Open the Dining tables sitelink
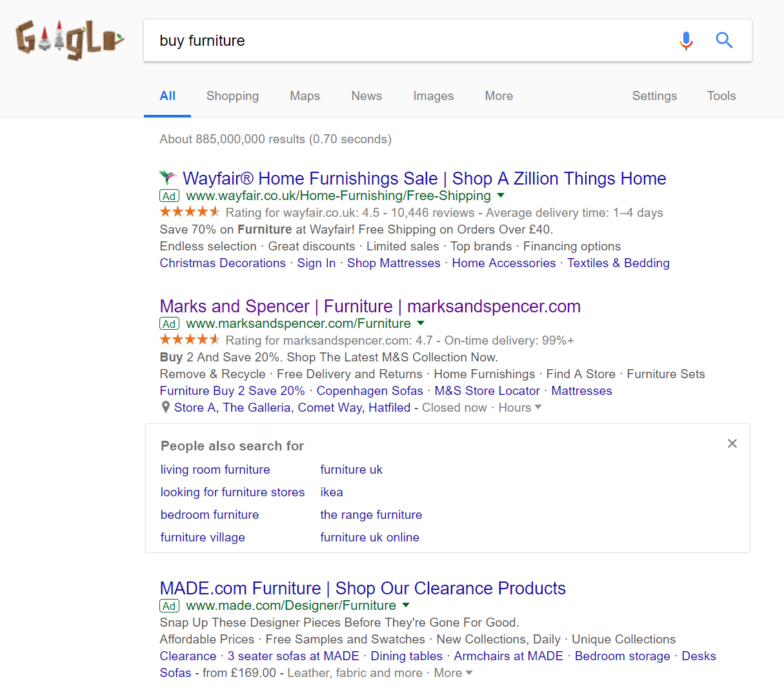 coord(407,656)
